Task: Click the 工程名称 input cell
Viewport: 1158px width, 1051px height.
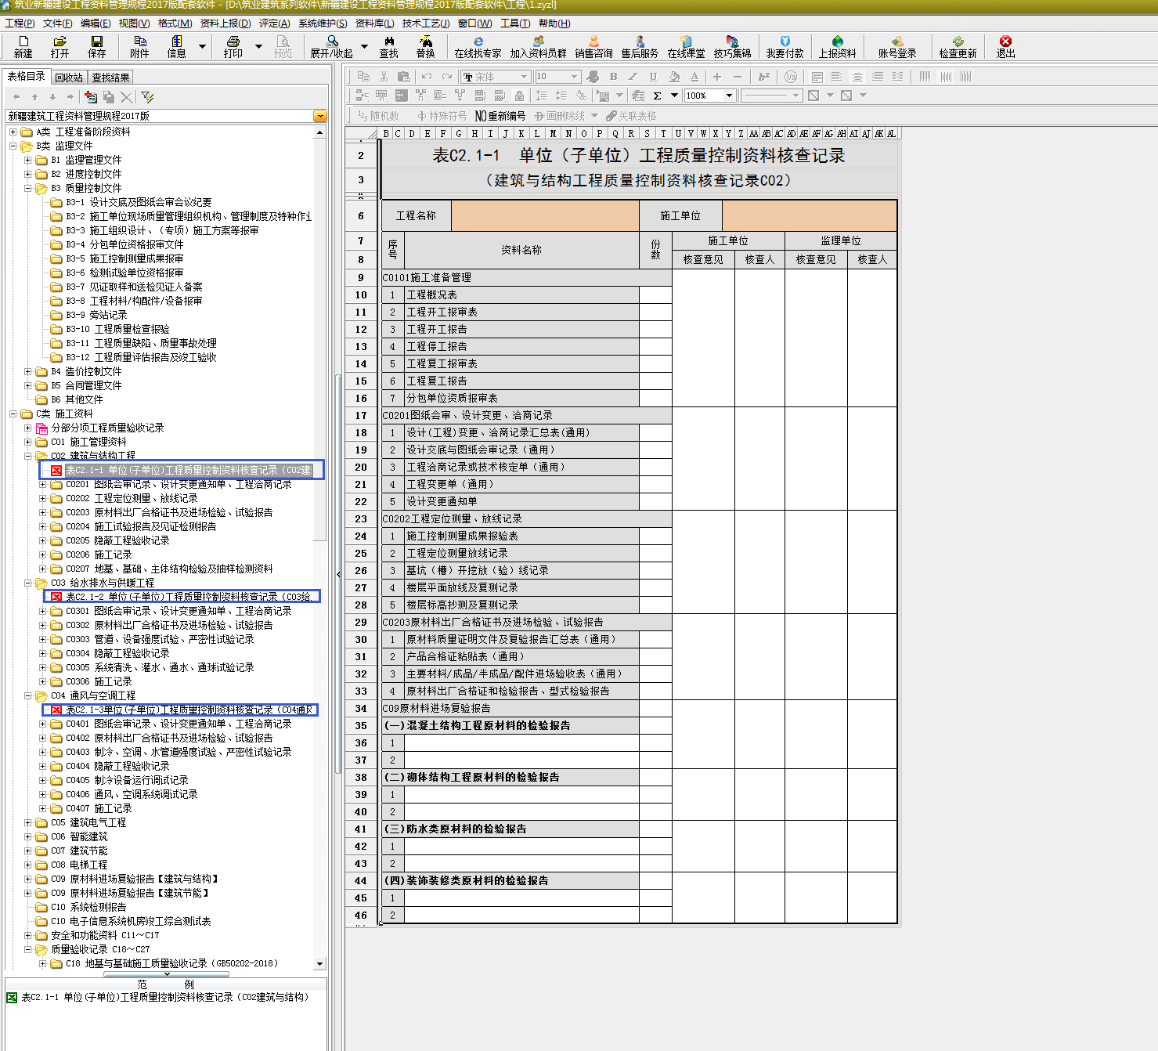Action: (545, 215)
